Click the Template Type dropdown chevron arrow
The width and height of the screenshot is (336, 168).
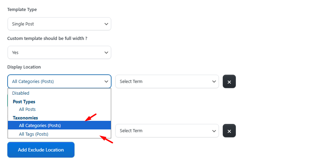[106, 24]
